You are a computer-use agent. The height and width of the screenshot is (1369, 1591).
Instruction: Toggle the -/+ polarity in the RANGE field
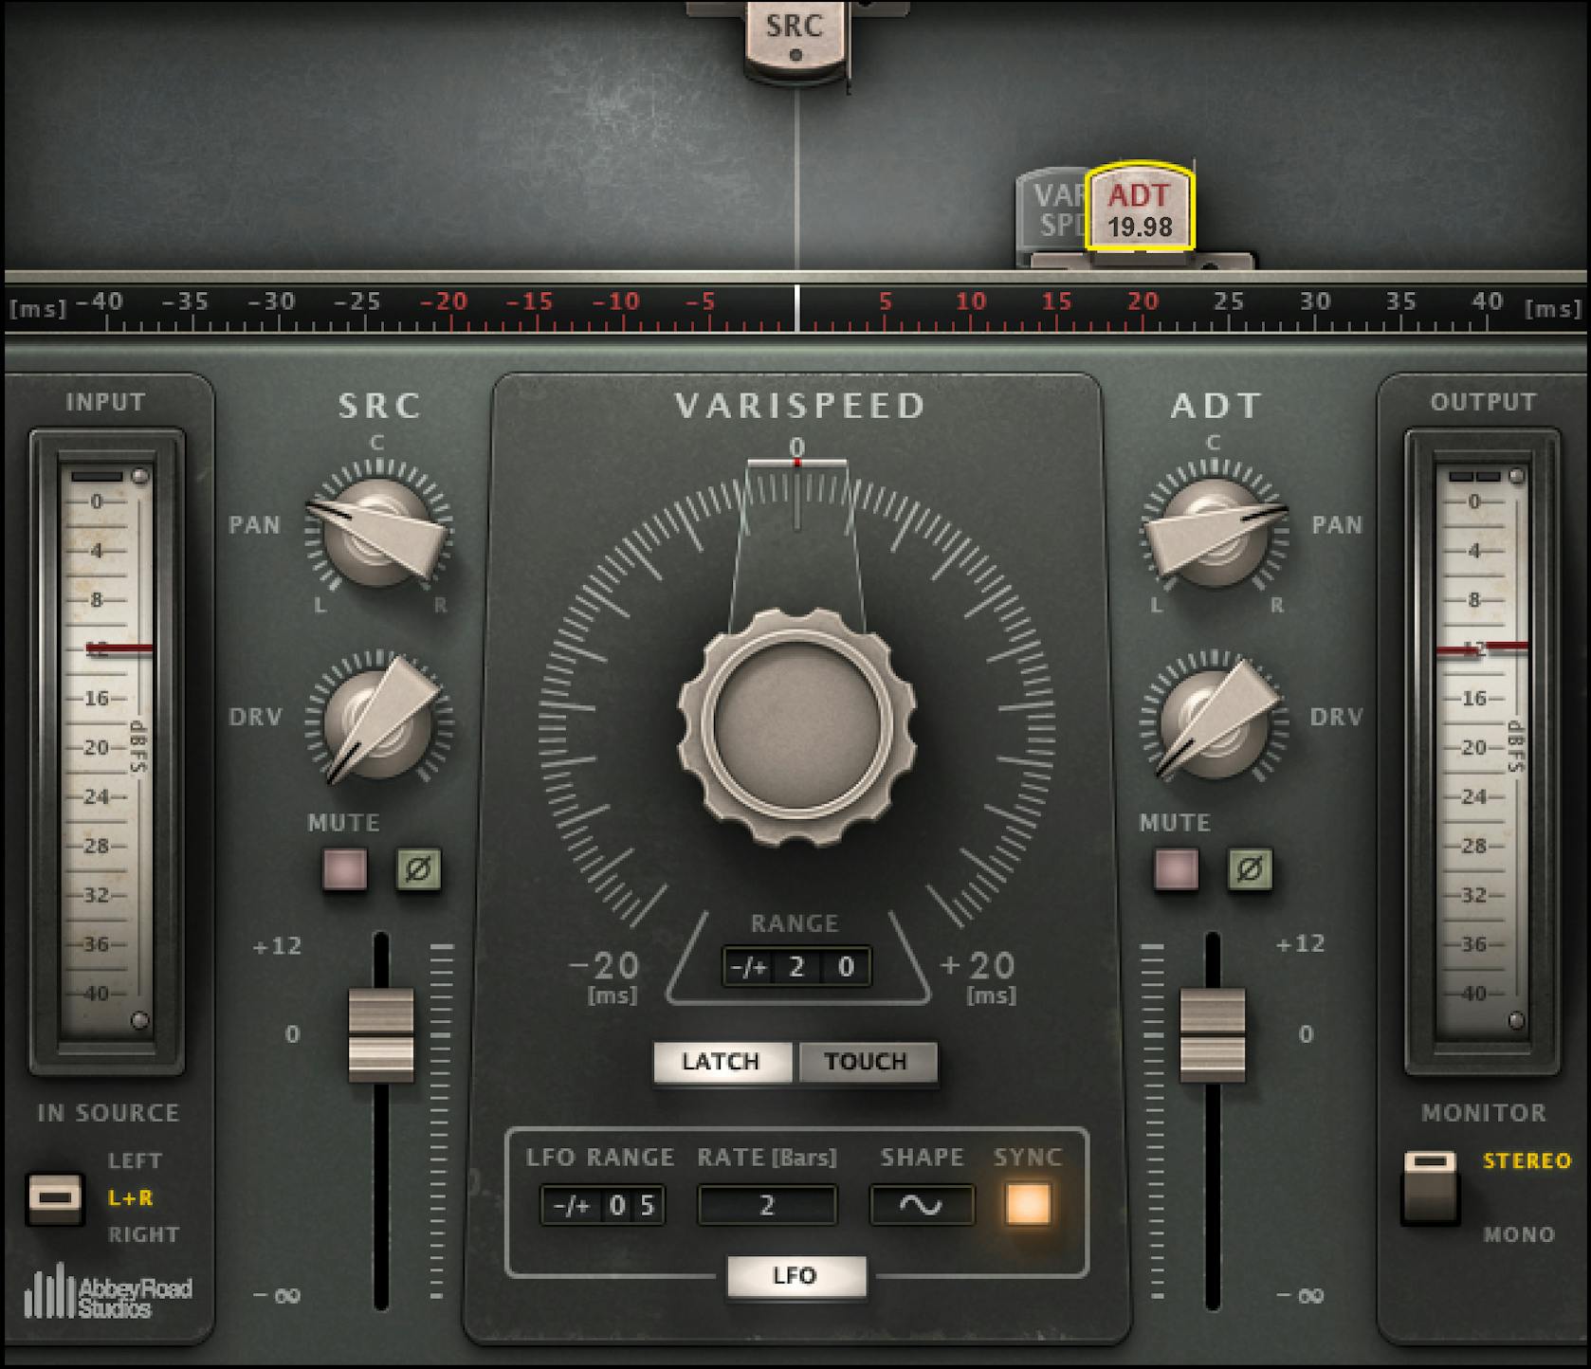[749, 967]
